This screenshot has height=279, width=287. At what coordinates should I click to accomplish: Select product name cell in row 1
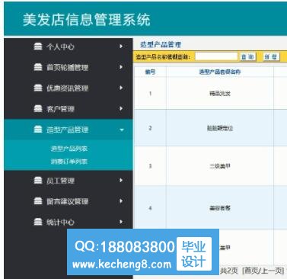click(220, 94)
